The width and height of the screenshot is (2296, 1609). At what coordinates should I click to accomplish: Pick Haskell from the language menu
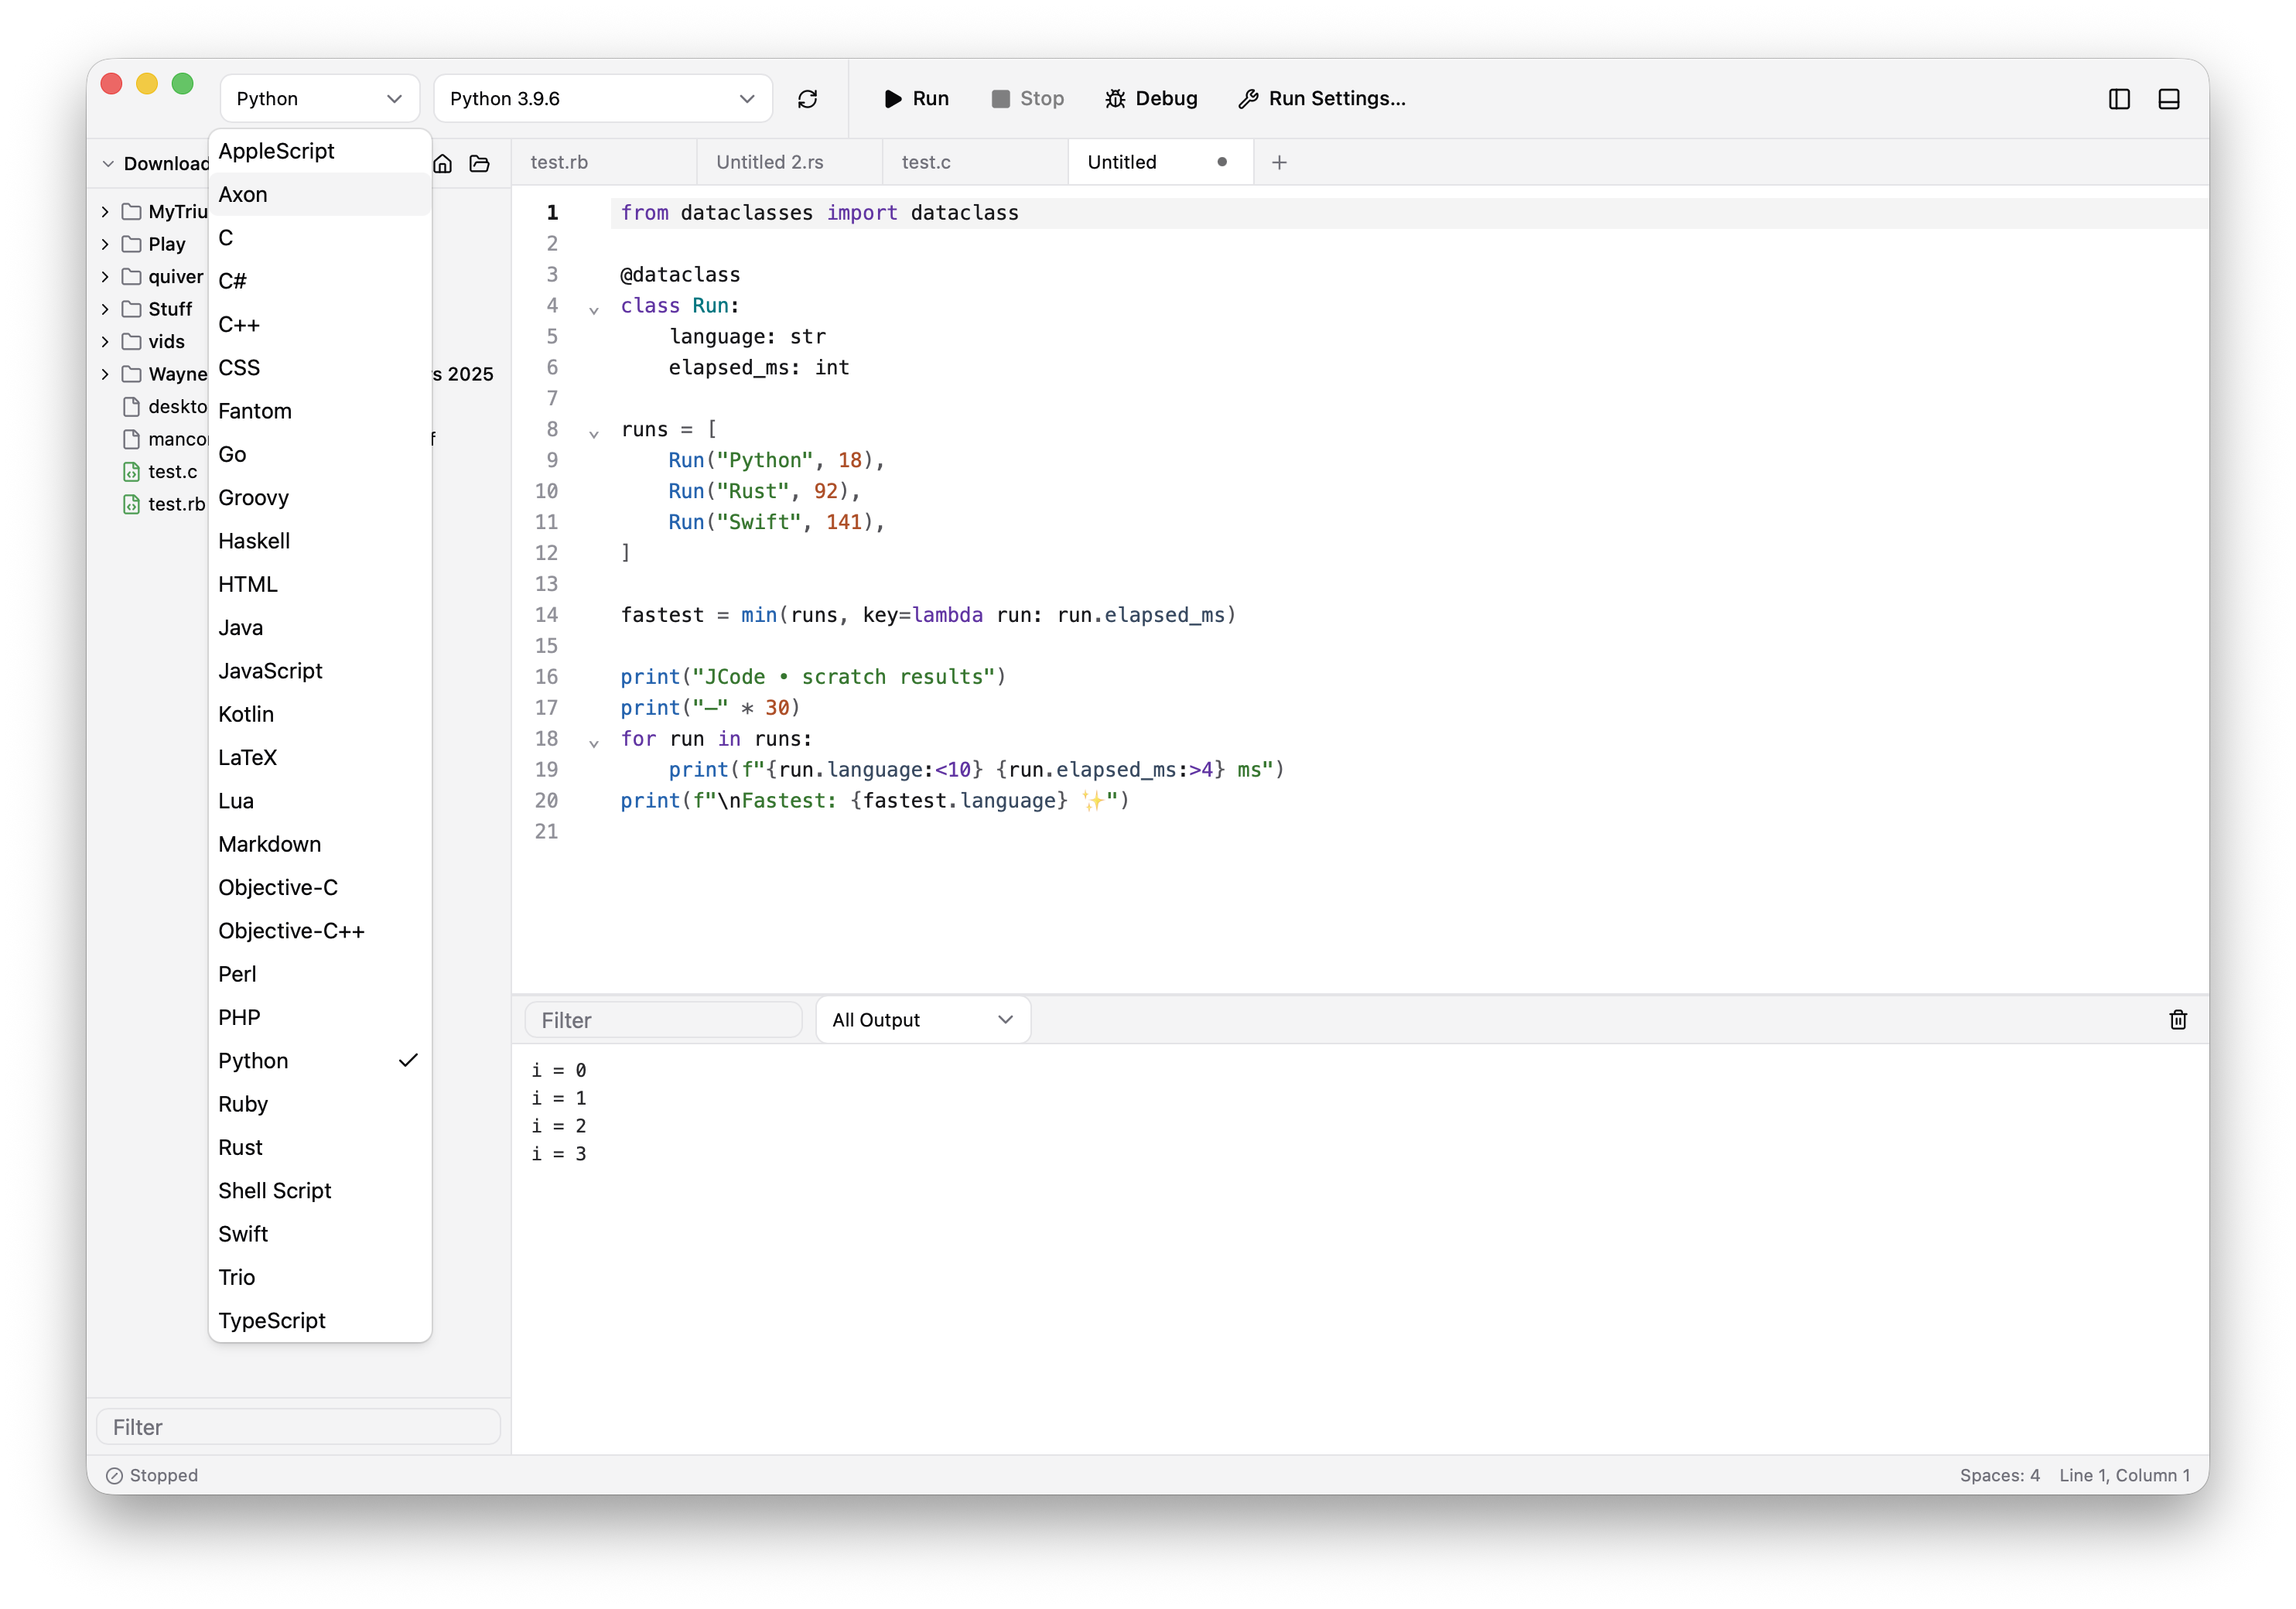tap(320, 541)
